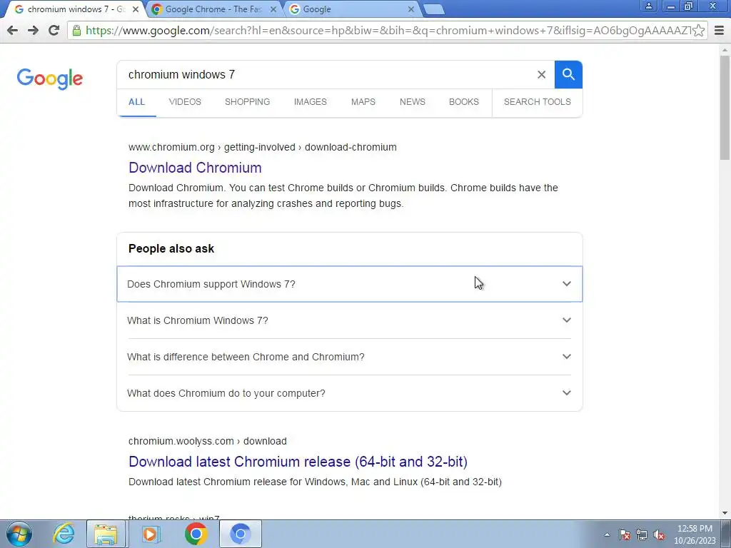Image resolution: width=731 pixels, height=548 pixels.
Task: Open Windows Media Player from the taskbar
Action: click(x=150, y=534)
